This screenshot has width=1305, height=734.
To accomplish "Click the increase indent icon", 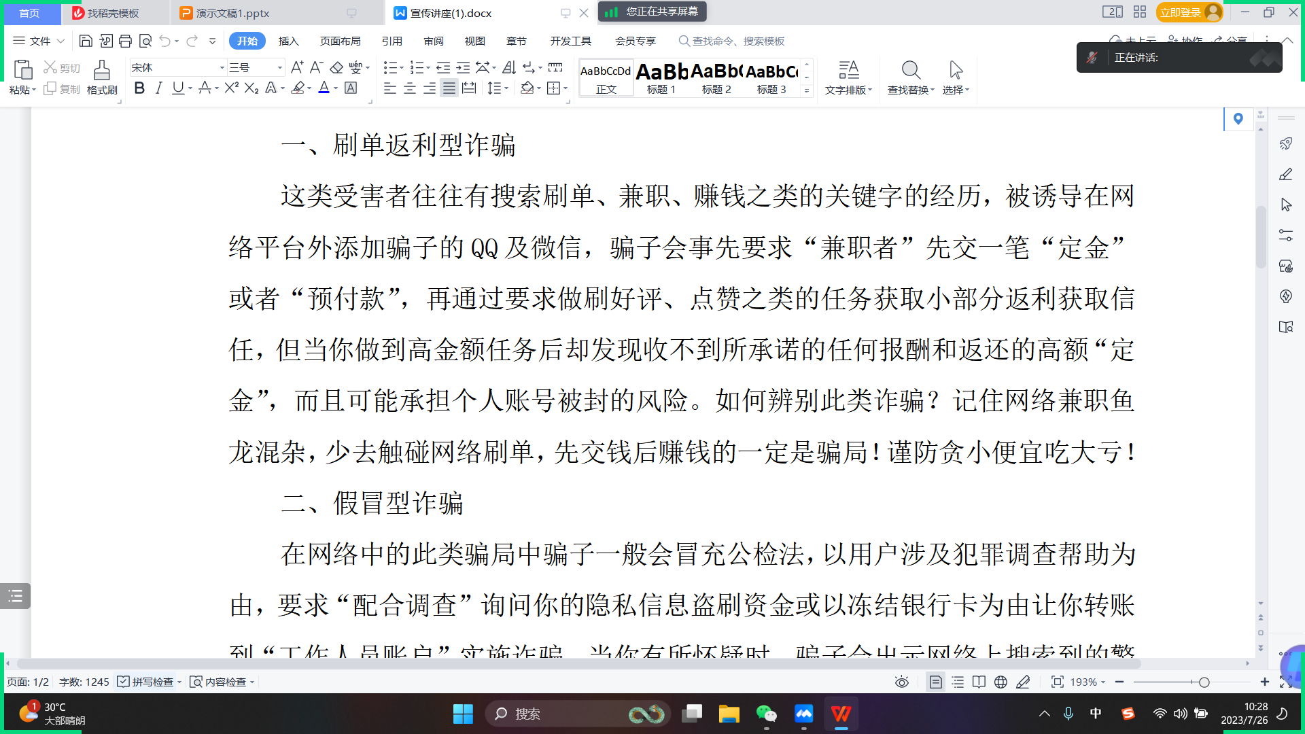I will (x=463, y=67).
